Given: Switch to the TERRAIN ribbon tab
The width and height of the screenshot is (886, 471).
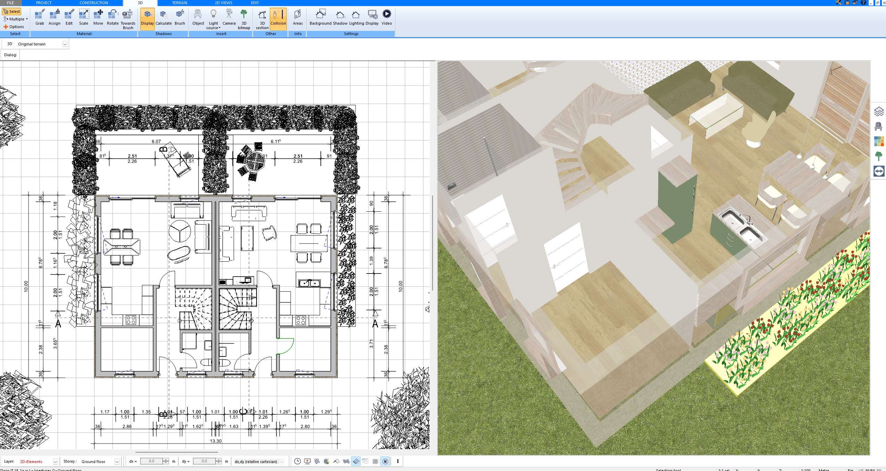Looking at the screenshot, I should (x=179, y=3).
